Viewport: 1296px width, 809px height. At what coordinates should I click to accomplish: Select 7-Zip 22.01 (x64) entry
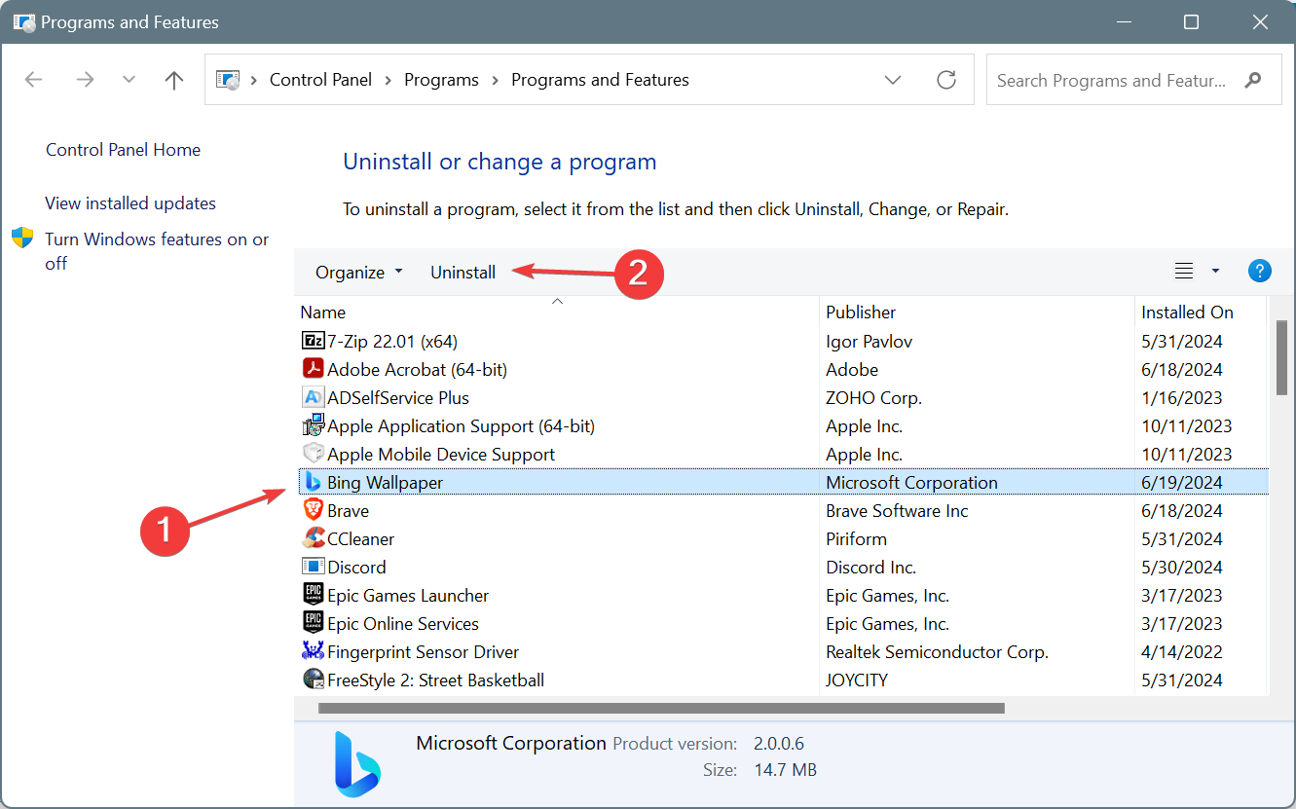click(392, 342)
